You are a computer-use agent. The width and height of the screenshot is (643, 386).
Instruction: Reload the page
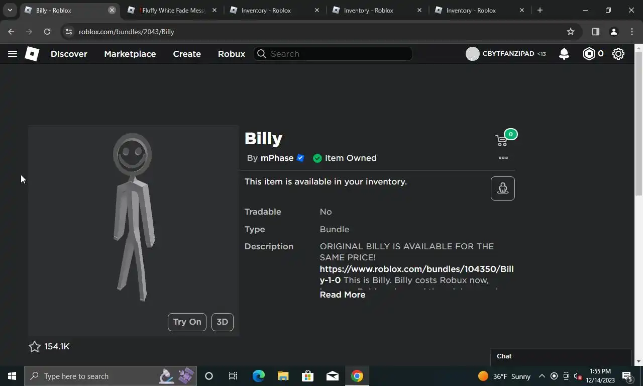[47, 32]
